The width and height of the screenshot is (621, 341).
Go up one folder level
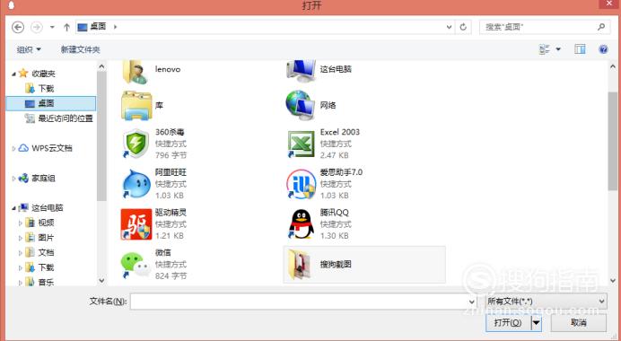pyautogui.click(x=66, y=27)
